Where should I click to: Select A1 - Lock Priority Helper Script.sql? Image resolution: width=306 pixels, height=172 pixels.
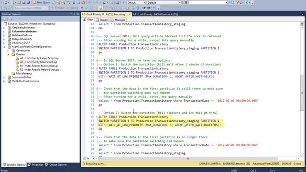click(x=39, y=58)
